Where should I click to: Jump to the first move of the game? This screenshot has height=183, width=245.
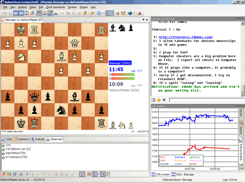tap(21, 174)
